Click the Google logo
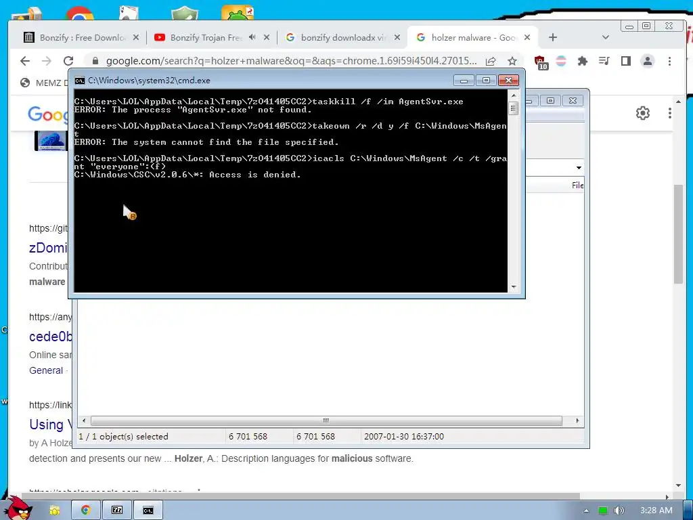Image resolution: width=693 pixels, height=520 pixels. coord(48,114)
